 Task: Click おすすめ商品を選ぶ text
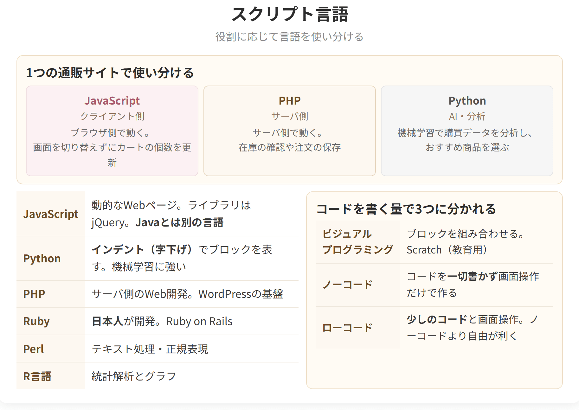coord(467,147)
